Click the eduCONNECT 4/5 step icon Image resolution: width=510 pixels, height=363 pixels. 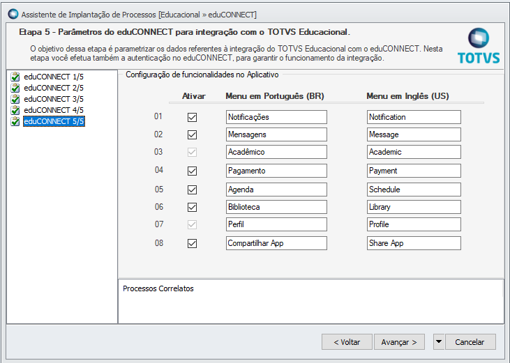15,110
